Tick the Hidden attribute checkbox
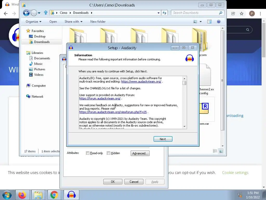 point(108,153)
